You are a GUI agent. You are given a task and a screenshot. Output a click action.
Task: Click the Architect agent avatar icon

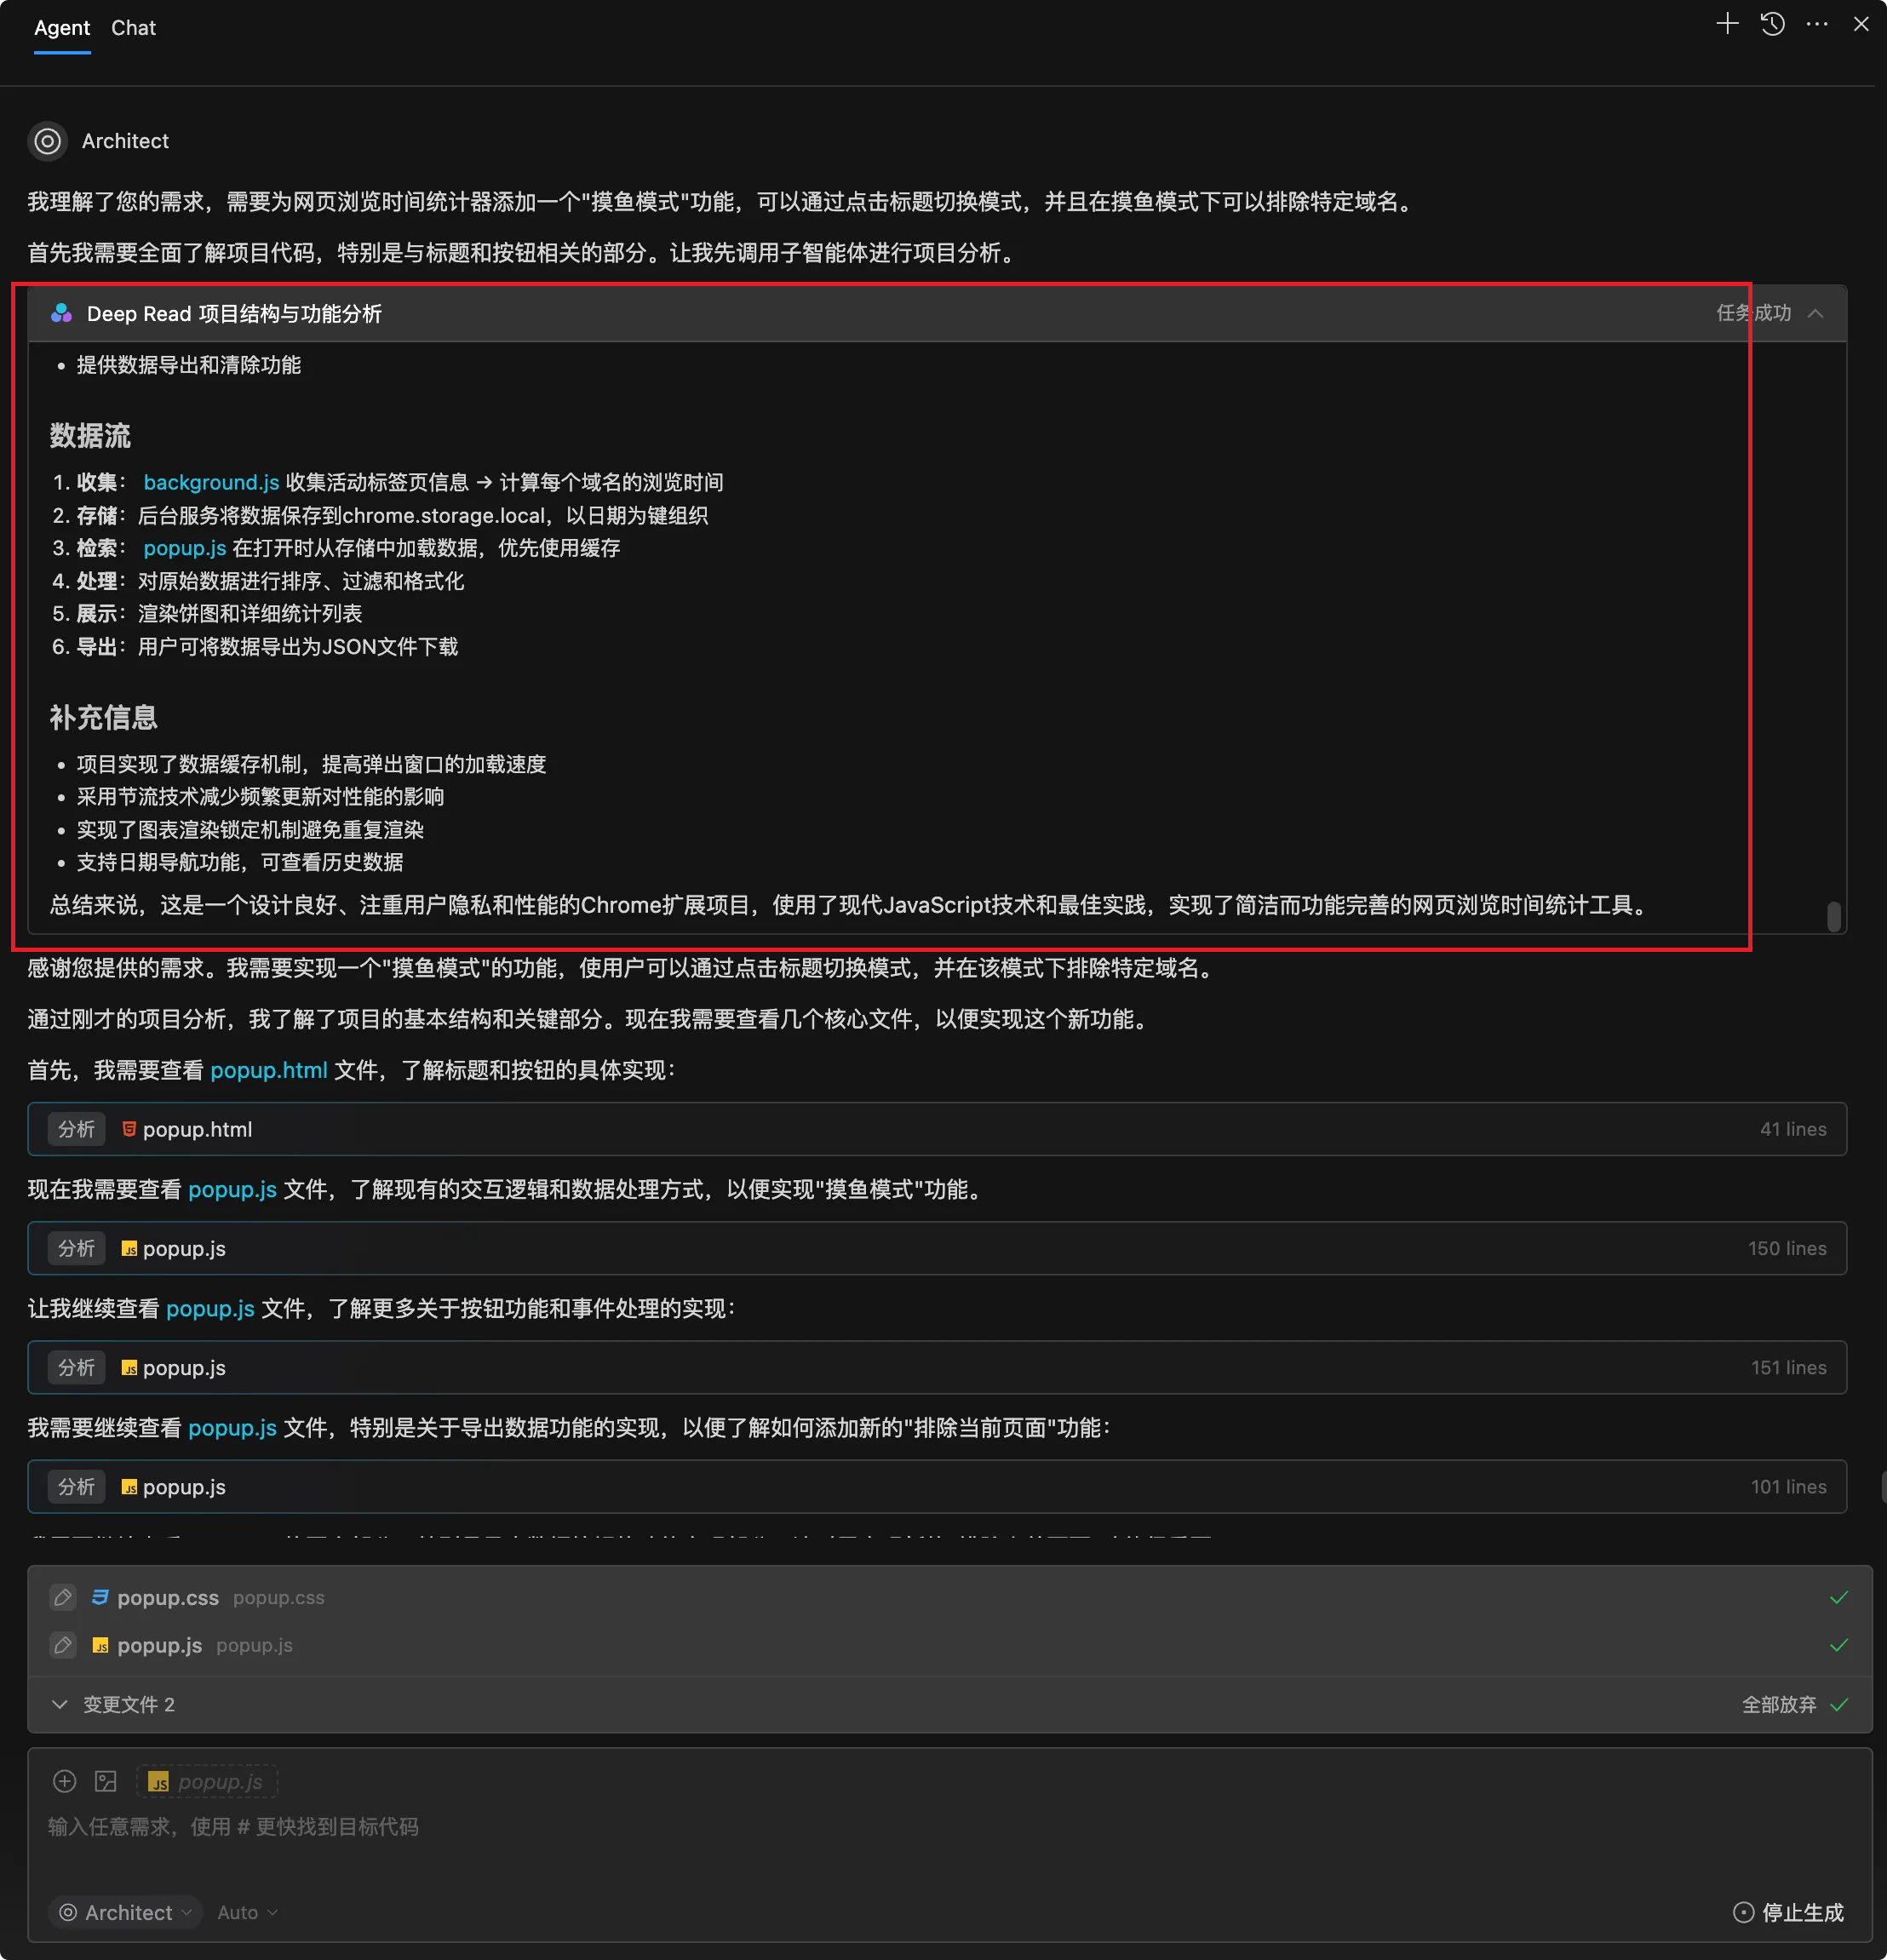coord(47,141)
